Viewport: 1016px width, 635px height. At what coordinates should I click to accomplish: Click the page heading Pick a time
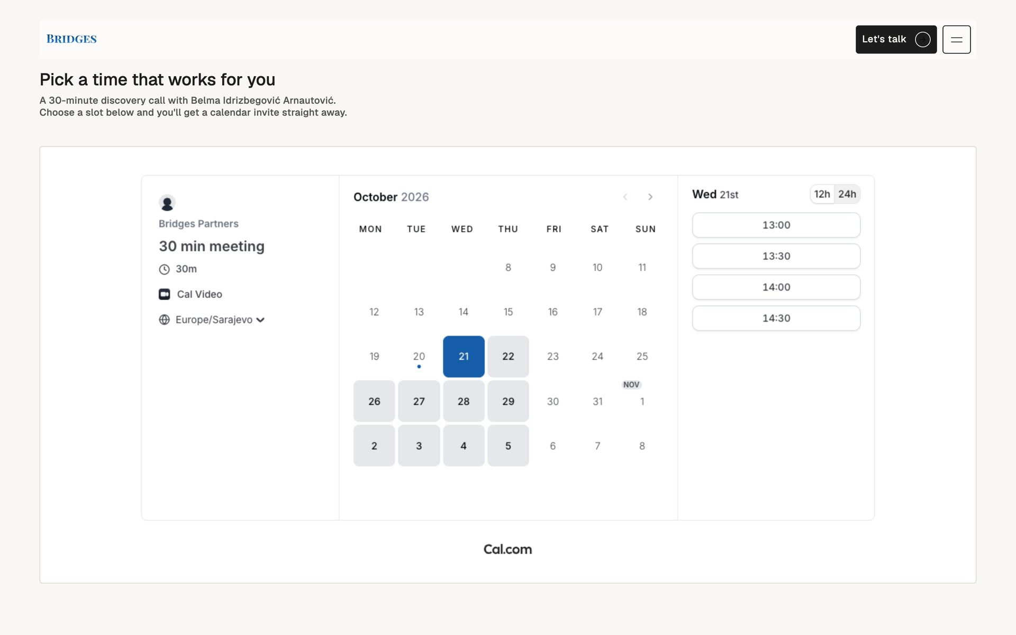157,79
